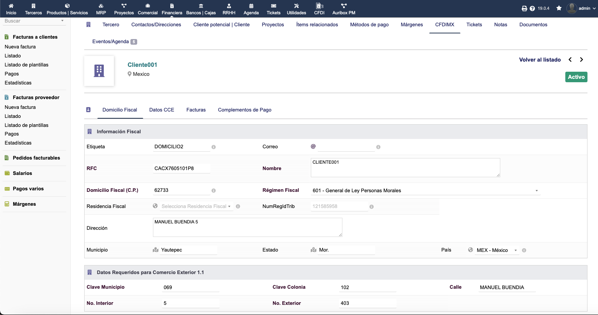This screenshot has height=315, width=598.
Task: Click the Dirección textarea
Action: pos(248,227)
